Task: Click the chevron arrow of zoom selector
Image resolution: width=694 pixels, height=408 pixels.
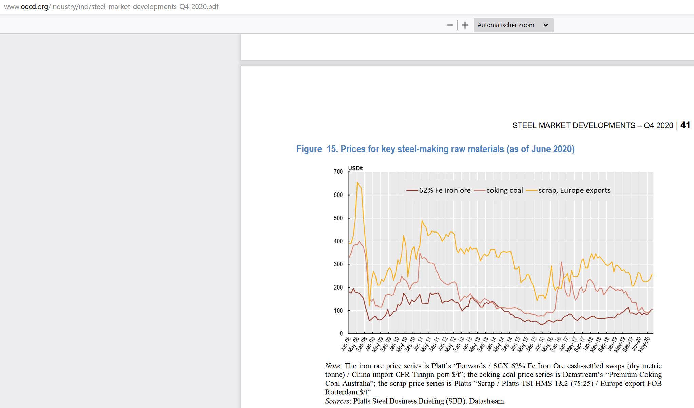Action: (545, 25)
